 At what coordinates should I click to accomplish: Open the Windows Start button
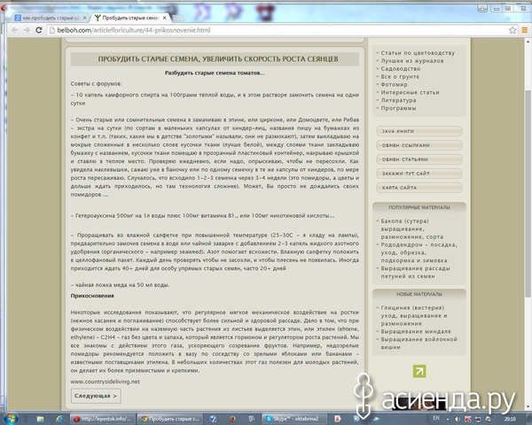(x=11, y=419)
